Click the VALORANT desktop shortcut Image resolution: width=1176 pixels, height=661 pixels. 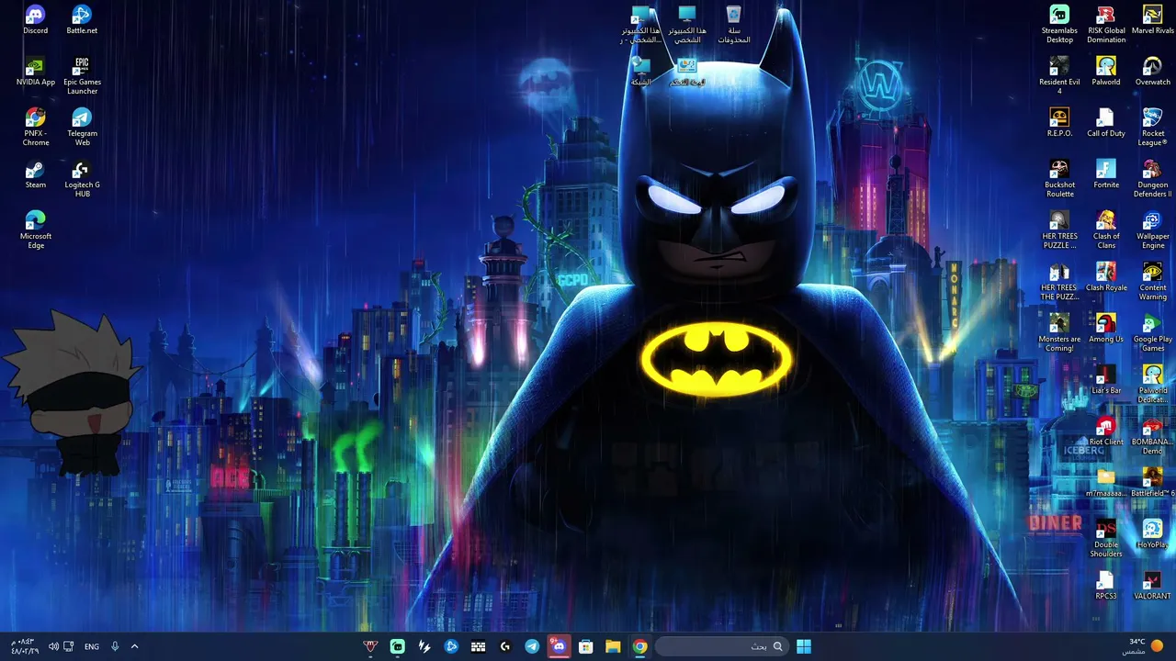1152,585
